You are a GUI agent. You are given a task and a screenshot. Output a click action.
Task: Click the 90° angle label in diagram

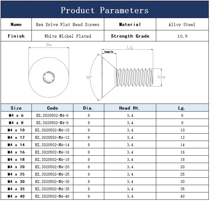click(89, 78)
